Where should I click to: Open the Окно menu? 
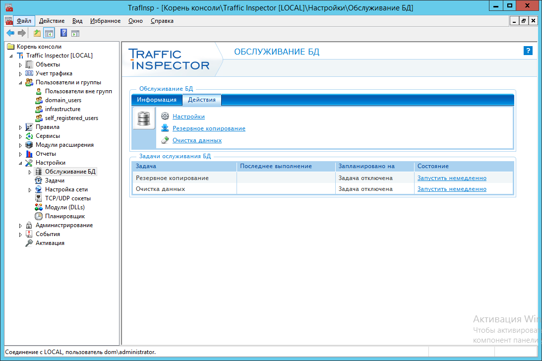(x=135, y=21)
